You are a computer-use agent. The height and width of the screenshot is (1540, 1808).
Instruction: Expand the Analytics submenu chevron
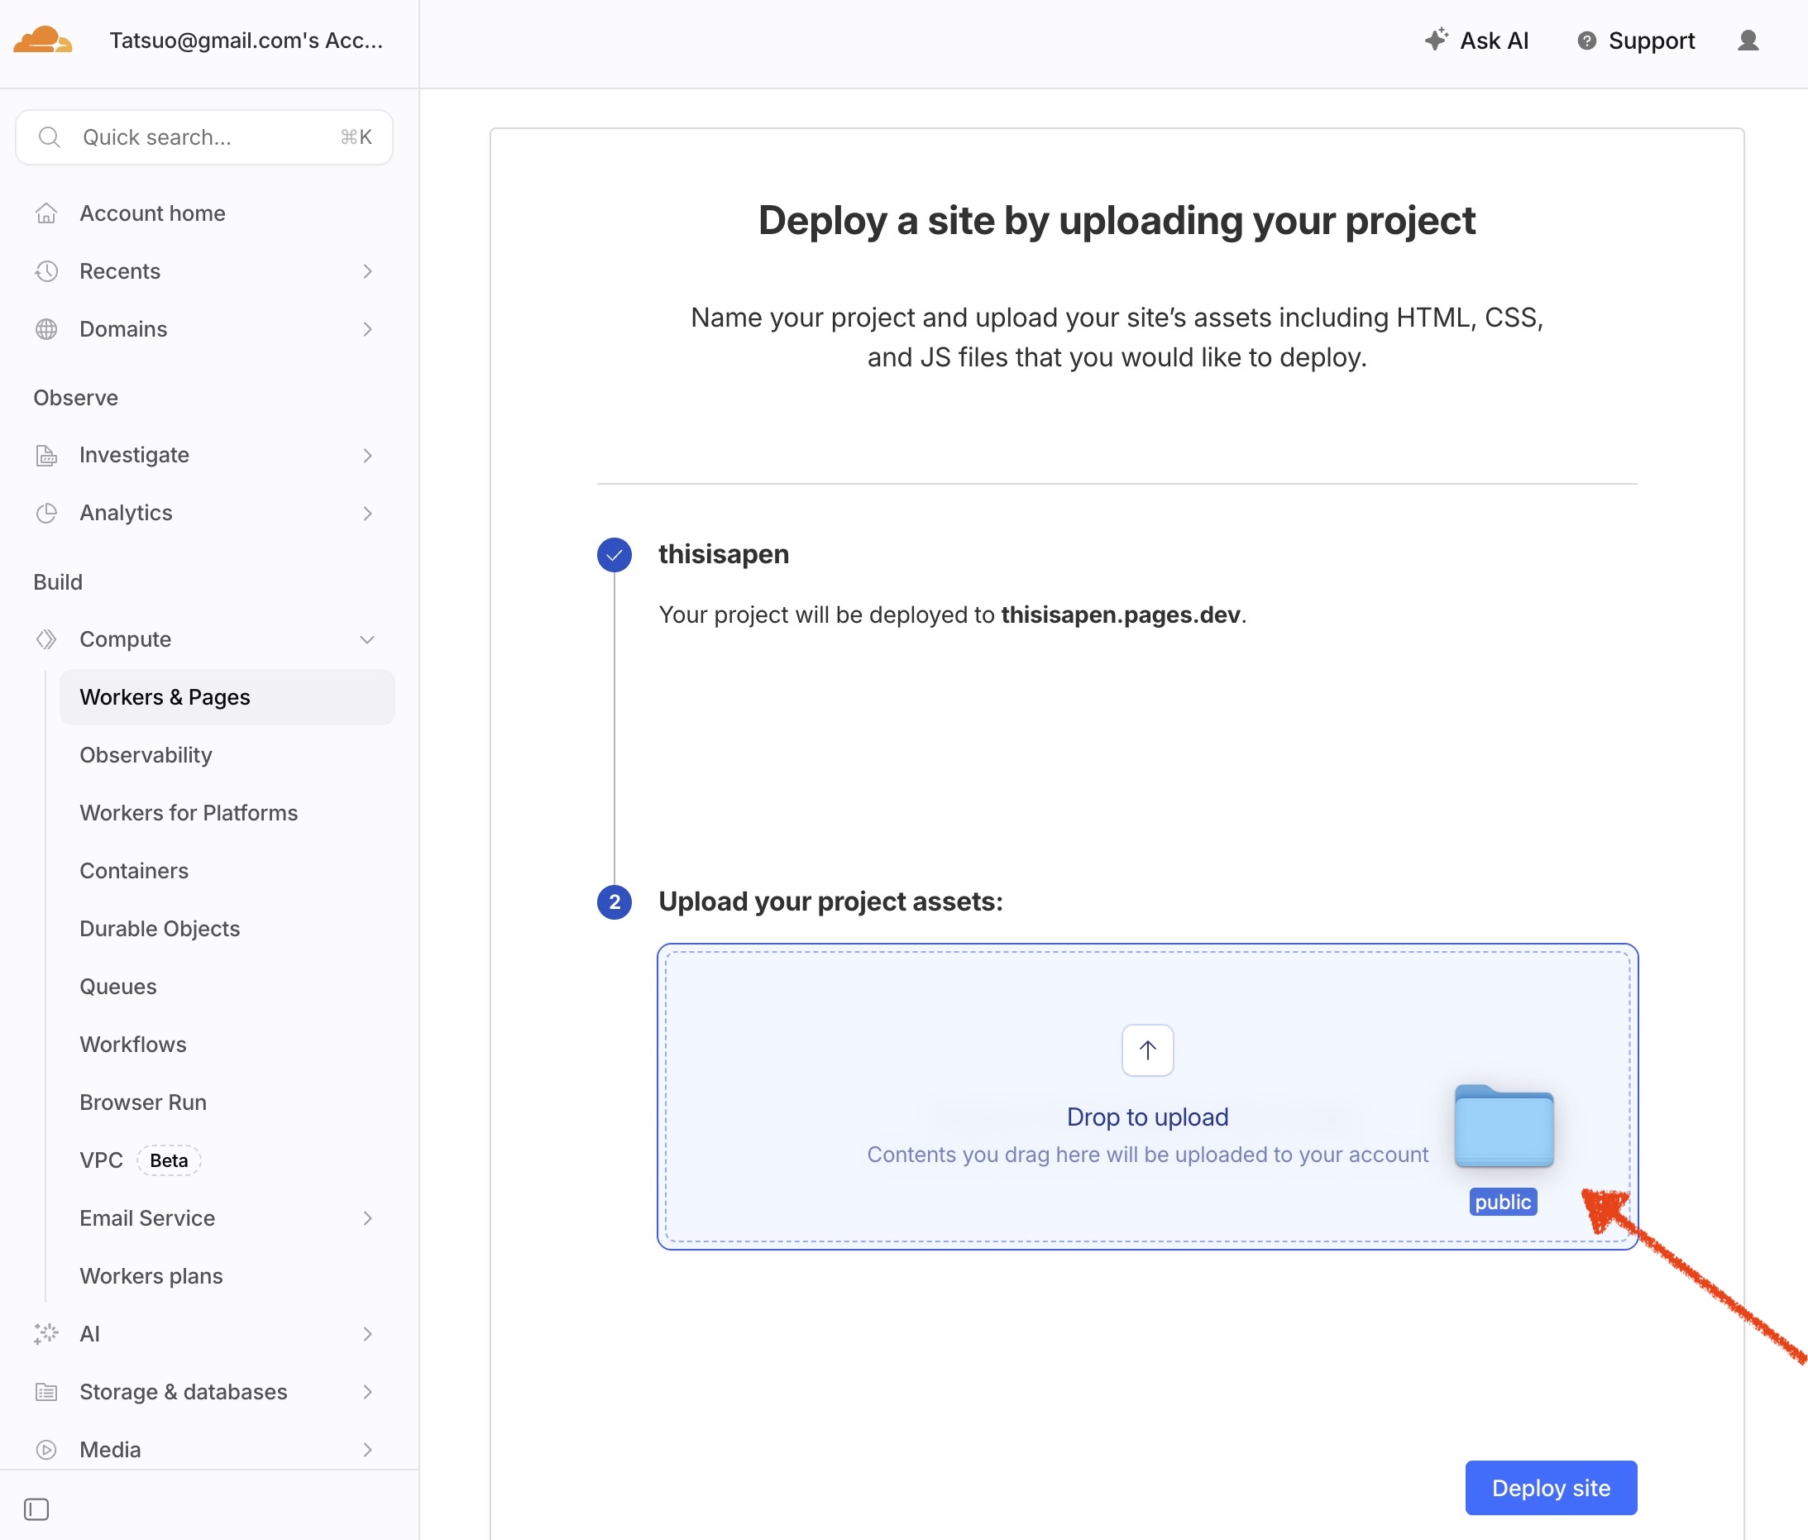click(x=367, y=513)
